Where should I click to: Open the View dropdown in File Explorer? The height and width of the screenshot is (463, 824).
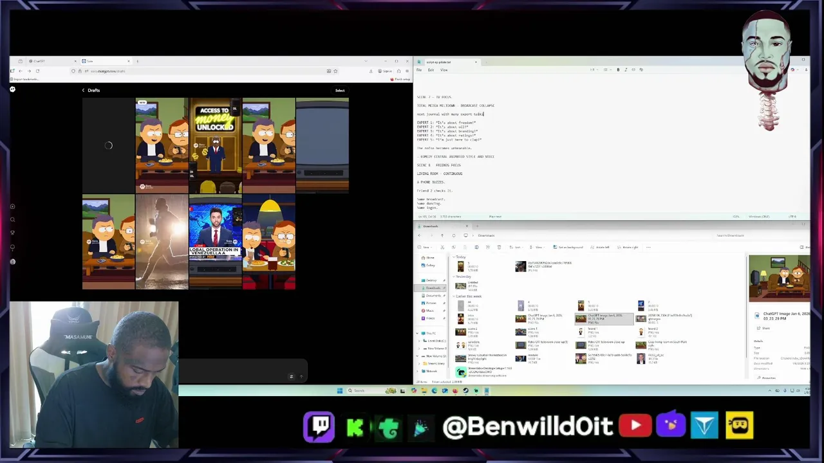point(537,247)
